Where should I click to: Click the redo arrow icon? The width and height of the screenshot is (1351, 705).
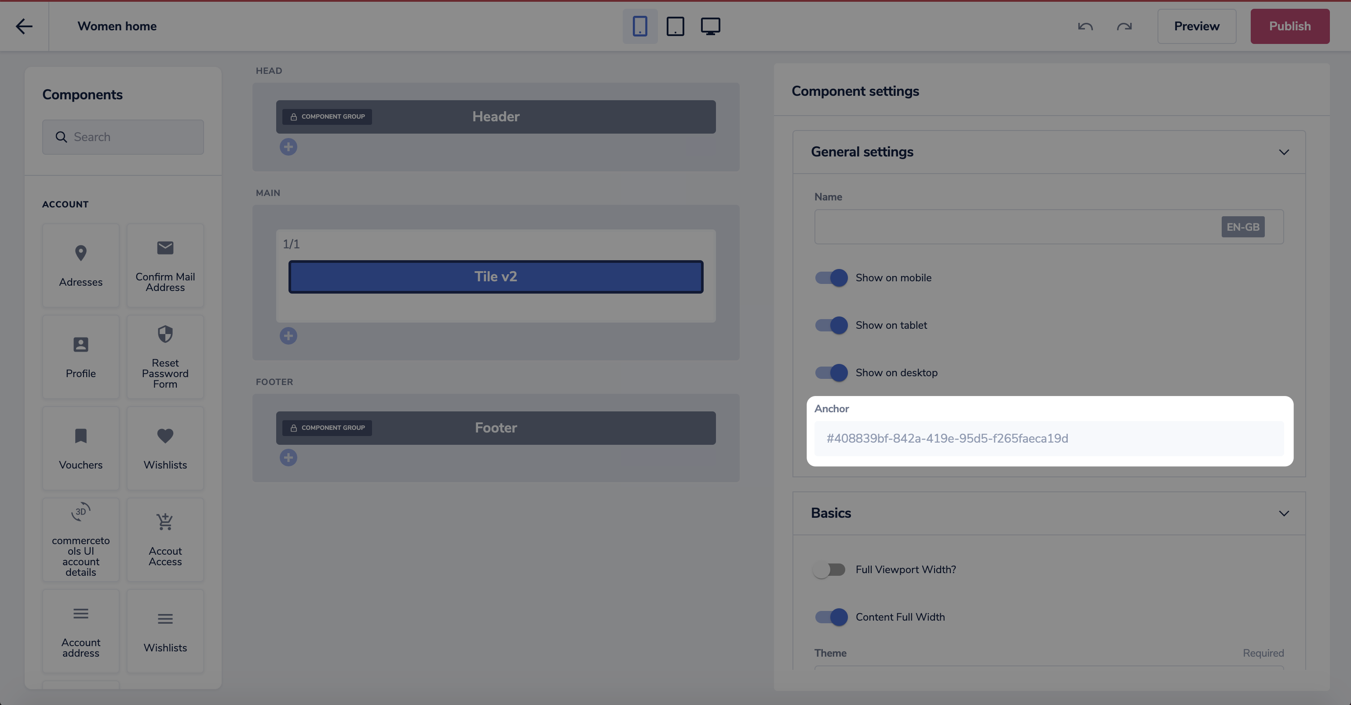tap(1124, 26)
